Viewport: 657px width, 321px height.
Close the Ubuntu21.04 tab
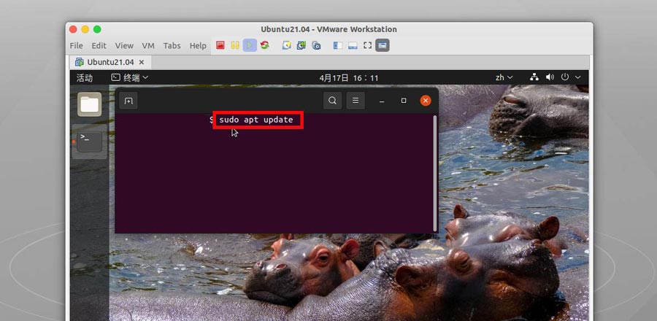click(x=142, y=62)
